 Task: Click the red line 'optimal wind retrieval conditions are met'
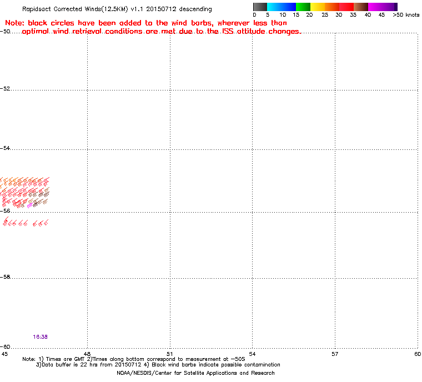click(99, 32)
